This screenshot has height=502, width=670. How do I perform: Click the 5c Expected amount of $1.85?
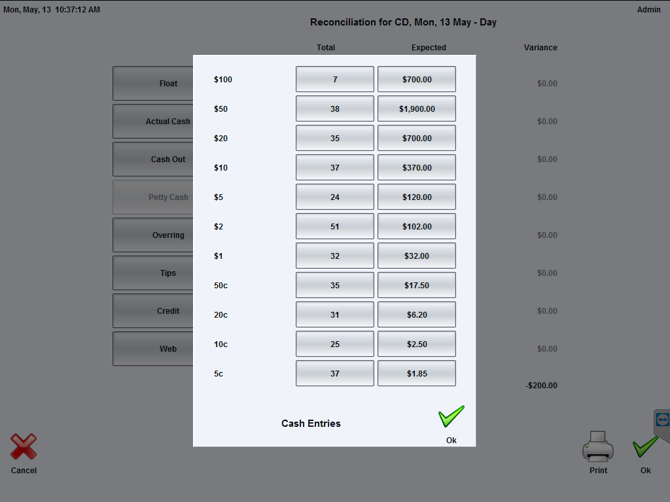coord(416,373)
